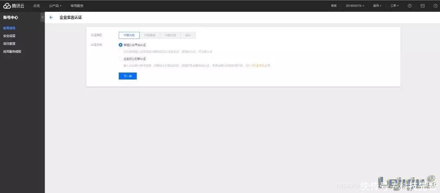Image resolution: width=440 pixels, height=193 pixels.
Task: Click the back arrow beside 企业实名认证
Action: (51, 18)
